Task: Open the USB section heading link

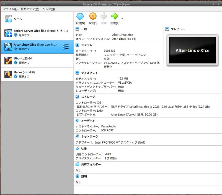Action: 84,149
